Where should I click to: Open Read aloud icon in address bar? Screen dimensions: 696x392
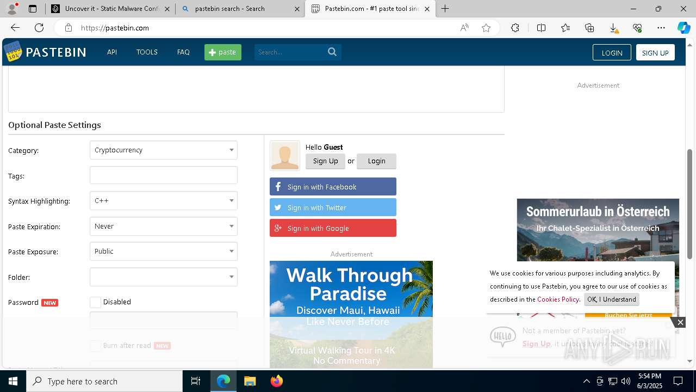coord(464,28)
